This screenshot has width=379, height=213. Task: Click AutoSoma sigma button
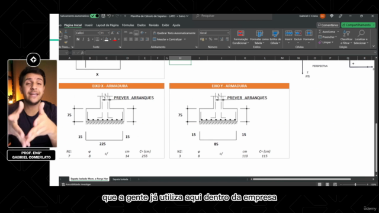[326, 32]
